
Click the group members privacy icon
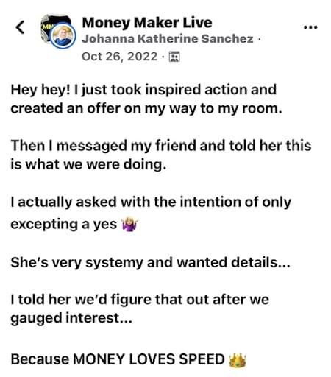point(174,57)
